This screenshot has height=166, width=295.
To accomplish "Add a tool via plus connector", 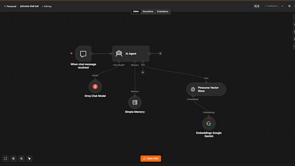I will [143, 72].
